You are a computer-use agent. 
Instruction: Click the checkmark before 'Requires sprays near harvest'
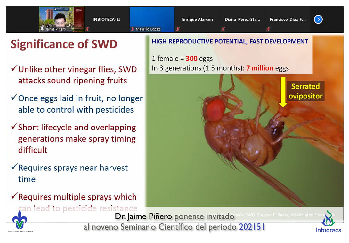coord(14,167)
